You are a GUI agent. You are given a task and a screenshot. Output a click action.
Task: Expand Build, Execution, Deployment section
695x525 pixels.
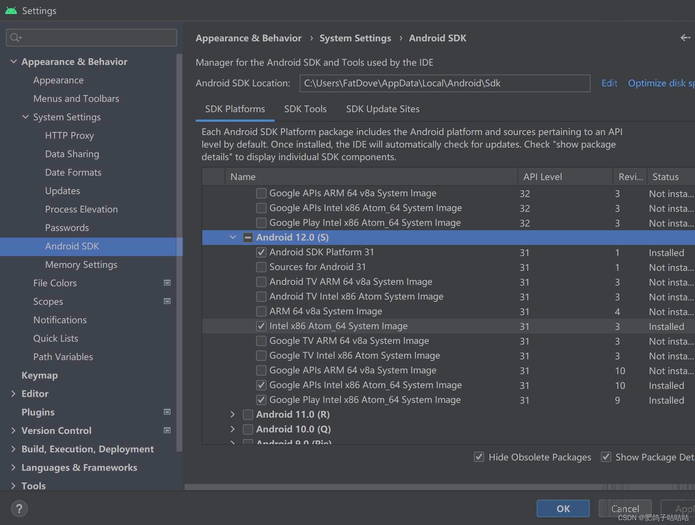(x=14, y=449)
